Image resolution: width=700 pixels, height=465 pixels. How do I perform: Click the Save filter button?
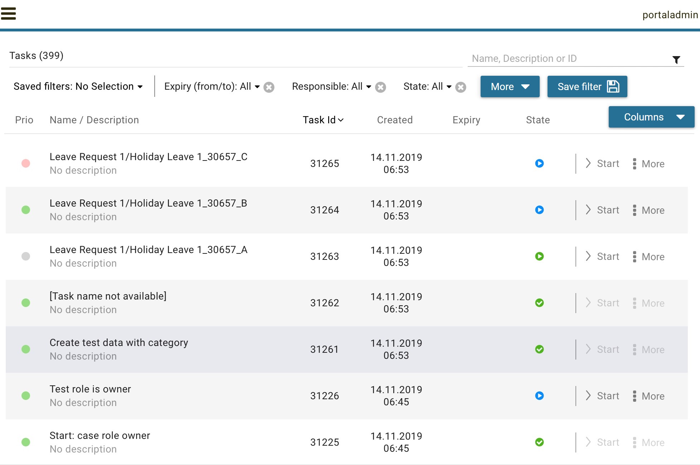587,86
